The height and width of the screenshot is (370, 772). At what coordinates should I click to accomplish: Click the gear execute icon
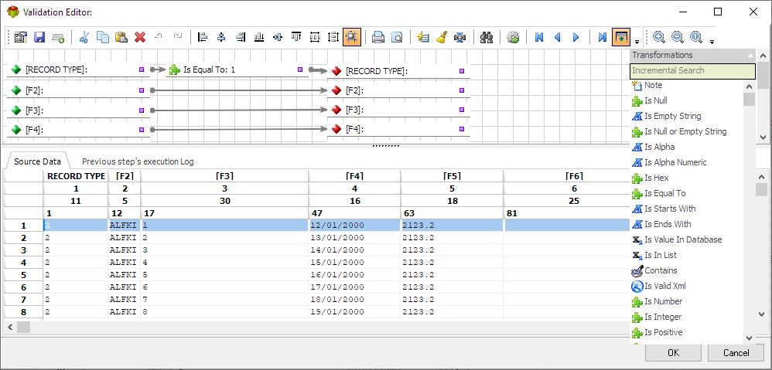pyautogui.click(x=513, y=37)
